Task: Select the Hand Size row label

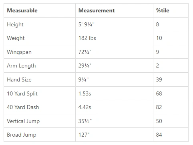Action: [19, 79]
